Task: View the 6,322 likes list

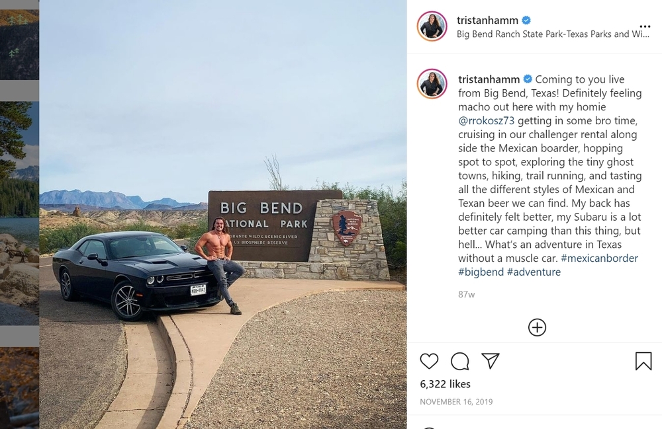Action: pos(445,384)
